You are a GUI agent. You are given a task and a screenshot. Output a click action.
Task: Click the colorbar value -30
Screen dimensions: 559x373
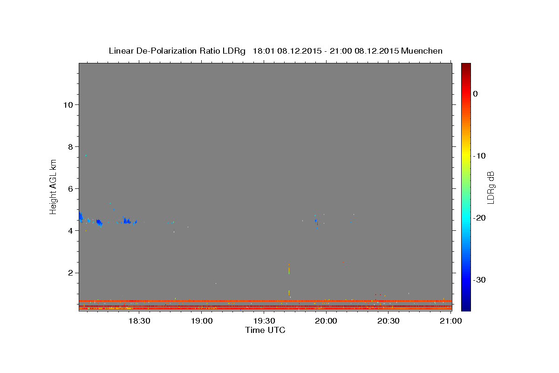point(480,280)
